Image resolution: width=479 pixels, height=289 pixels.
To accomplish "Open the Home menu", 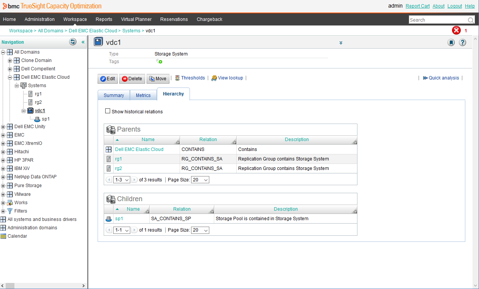I will (x=9, y=19).
